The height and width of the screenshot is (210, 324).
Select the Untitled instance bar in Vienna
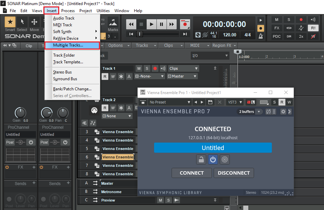pyautogui.click(x=213, y=148)
